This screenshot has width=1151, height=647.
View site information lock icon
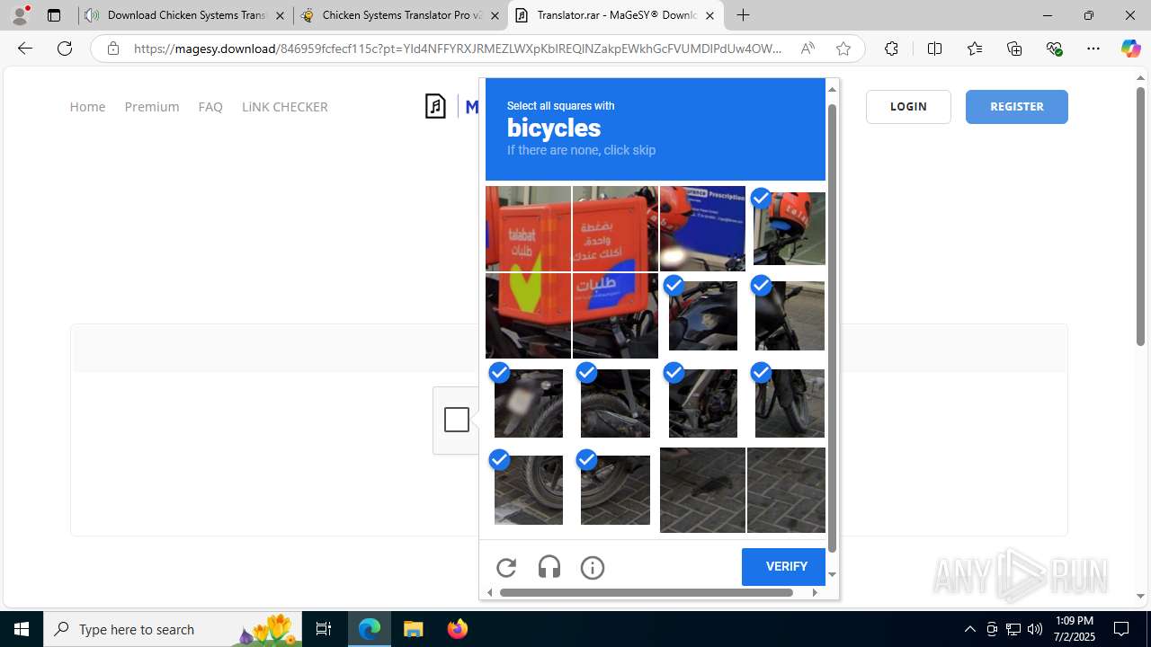113,49
